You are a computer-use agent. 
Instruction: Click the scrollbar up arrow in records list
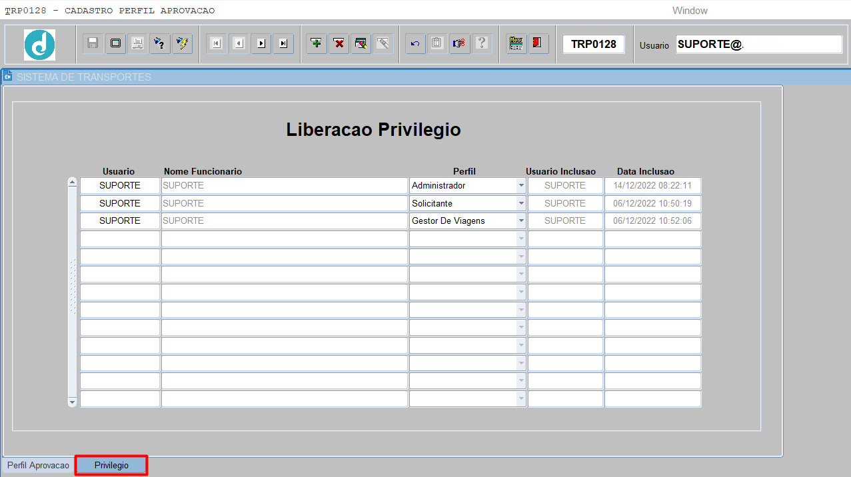point(73,183)
